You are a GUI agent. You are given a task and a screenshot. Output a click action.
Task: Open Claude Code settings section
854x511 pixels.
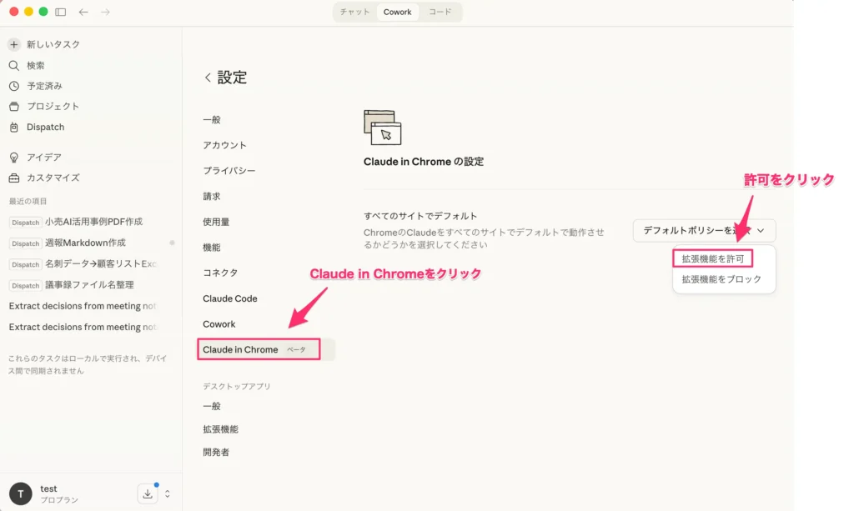230,298
